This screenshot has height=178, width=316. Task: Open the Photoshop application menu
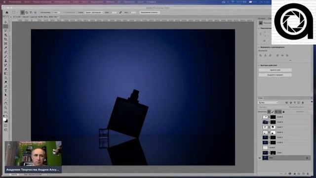15,2
